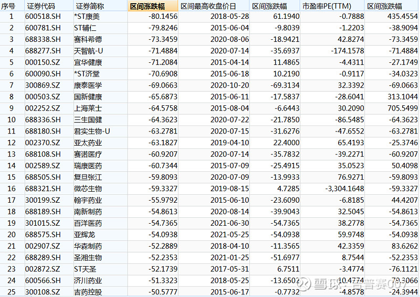This screenshot has width=420, height=297.
Task: Select the 宜华健康 name cell
Action: pos(88,62)
